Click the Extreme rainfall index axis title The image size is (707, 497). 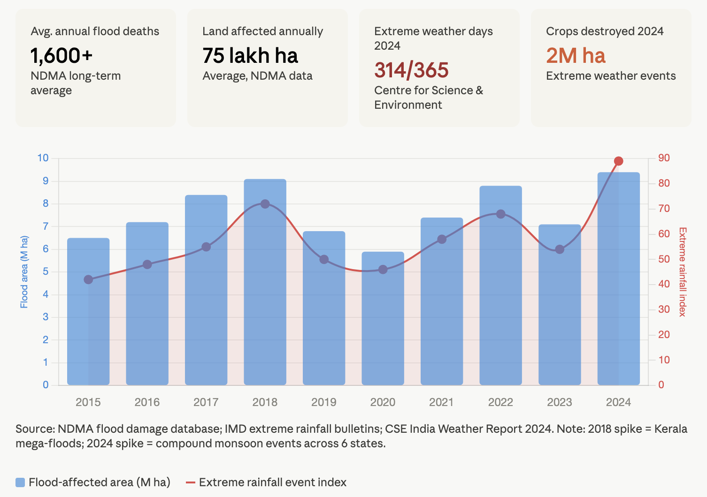click(683, 272)
